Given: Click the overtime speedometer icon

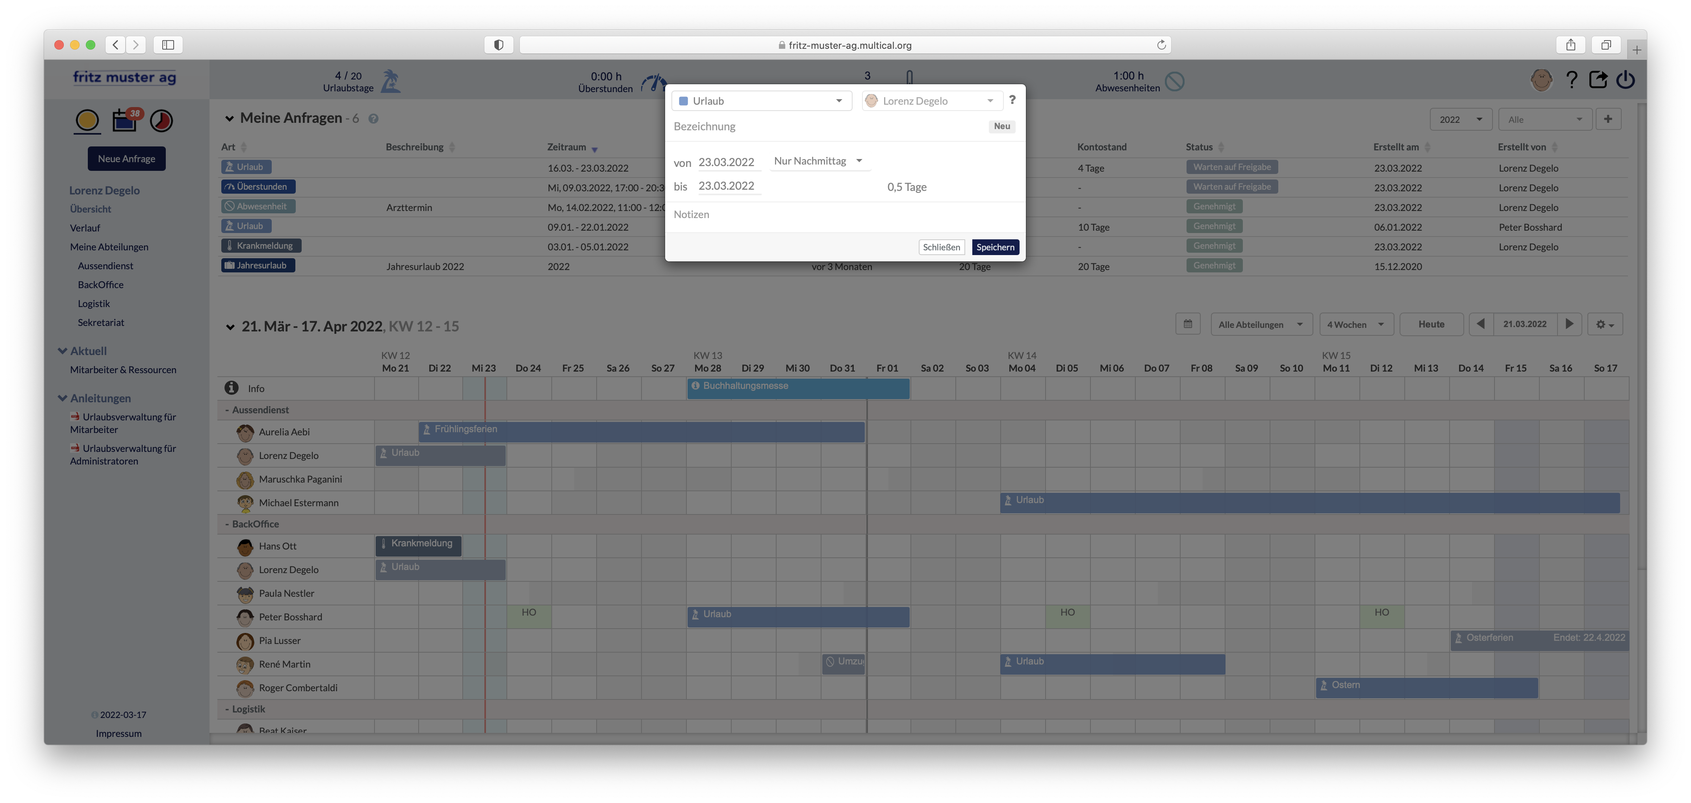Looking at the screenshot, I should click(653, 83).
